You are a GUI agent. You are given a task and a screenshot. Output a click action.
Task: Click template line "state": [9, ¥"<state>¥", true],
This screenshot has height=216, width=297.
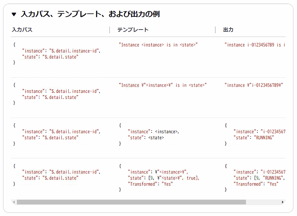164,178
